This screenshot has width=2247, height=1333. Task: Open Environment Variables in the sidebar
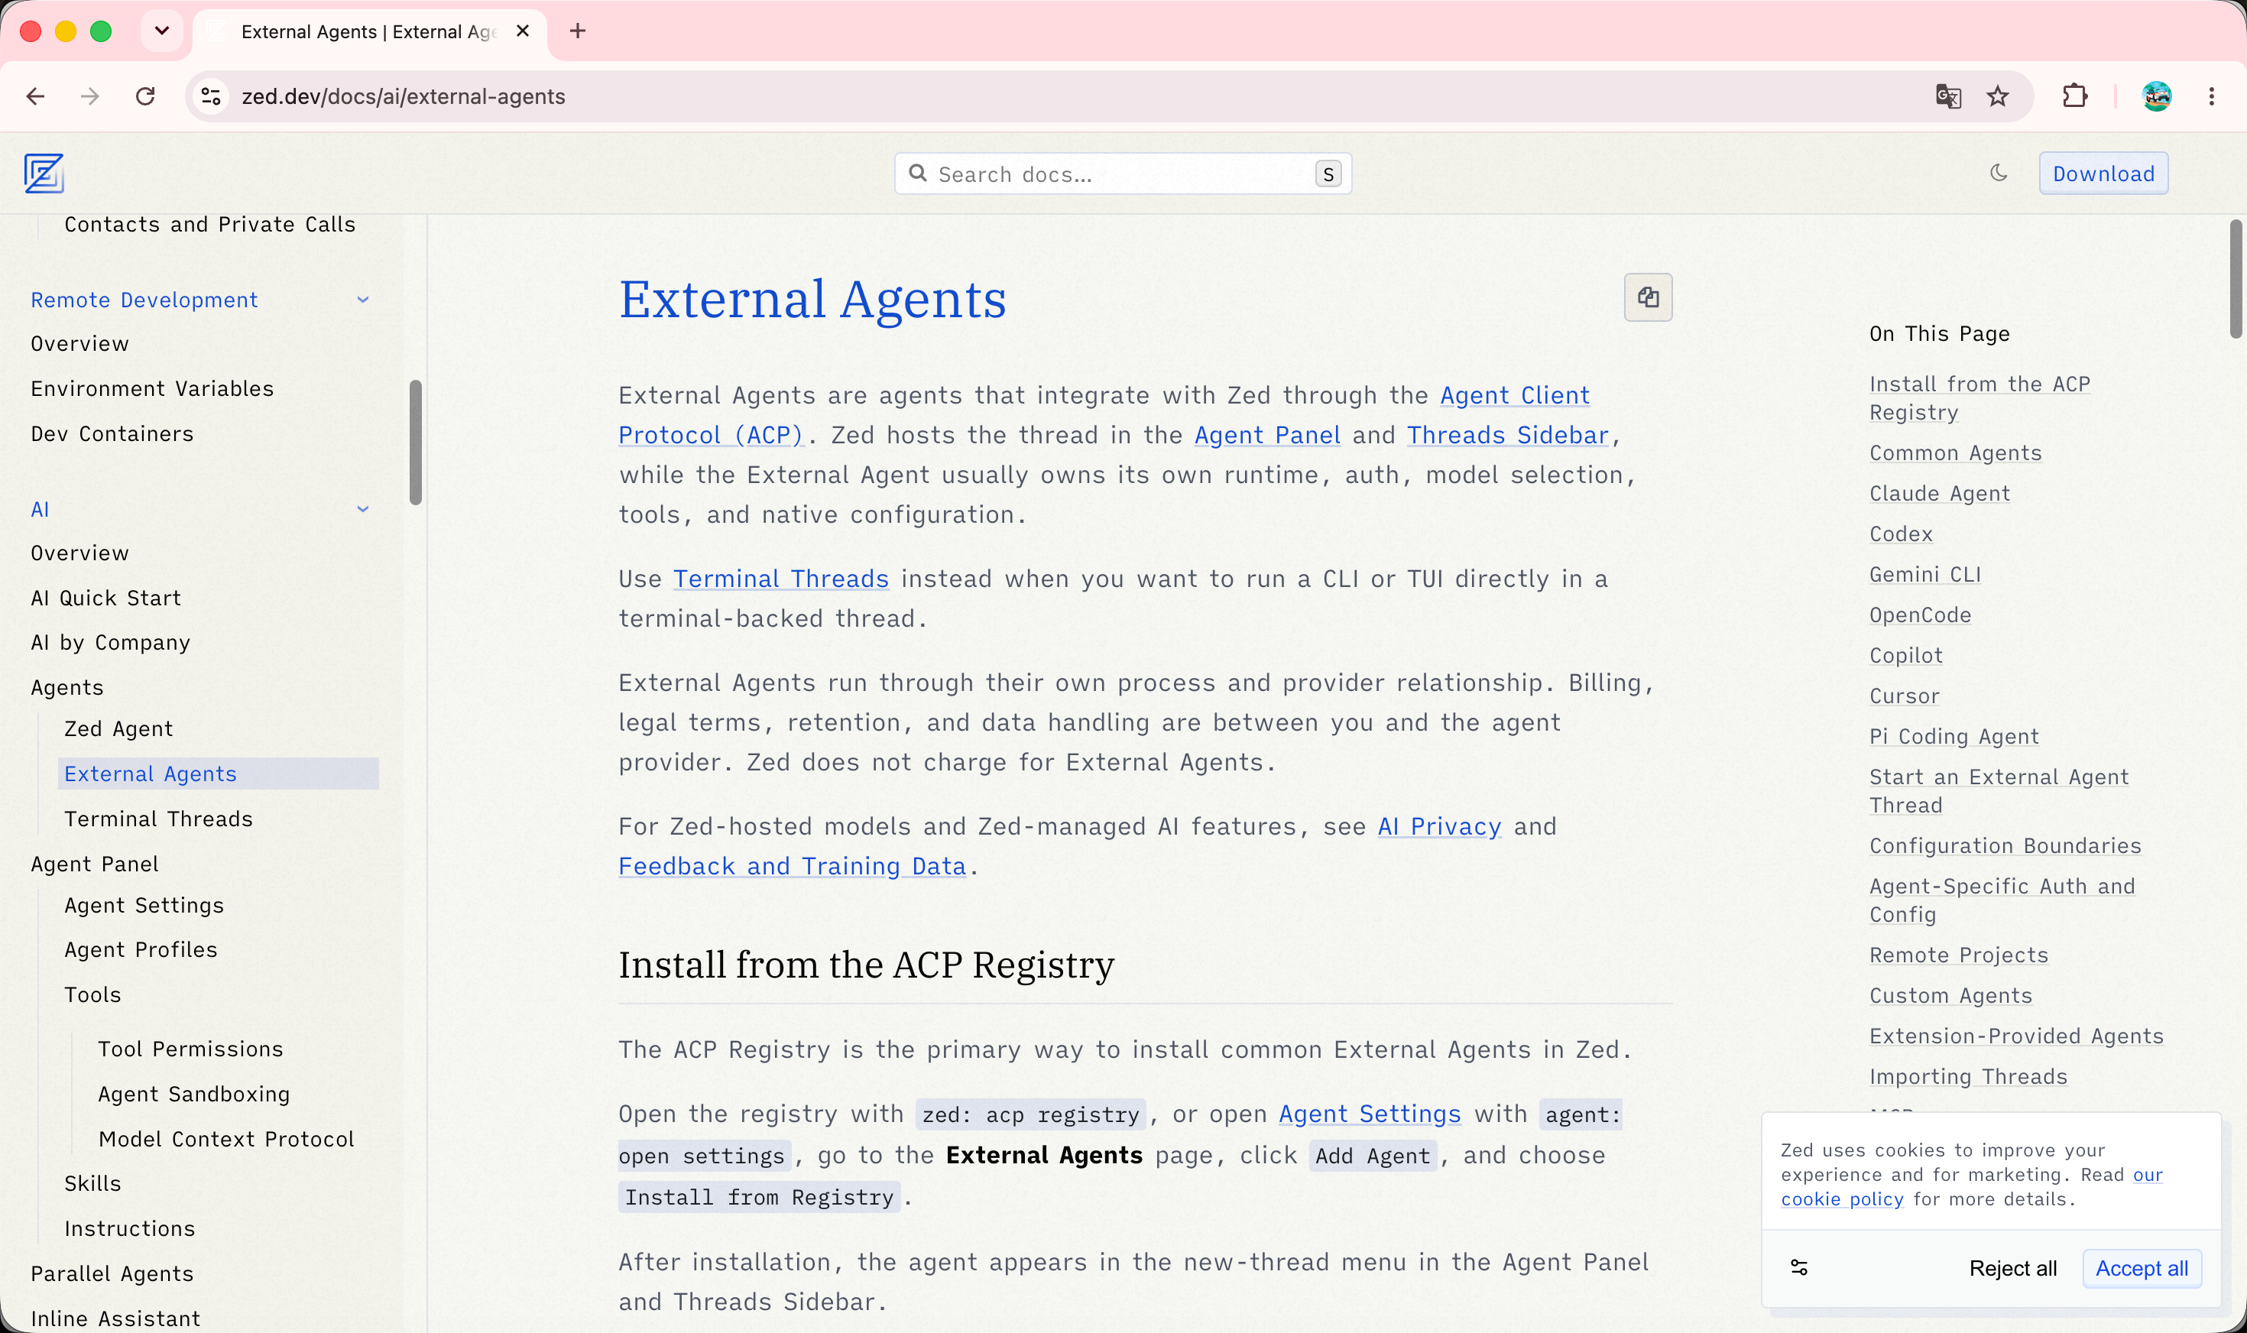click(x=152, y=389)
